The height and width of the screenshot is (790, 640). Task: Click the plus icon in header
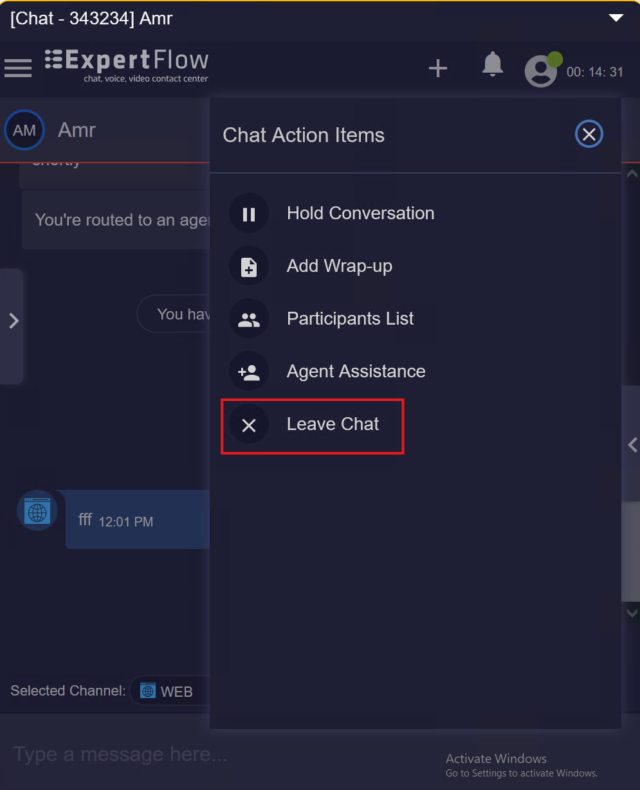click(x=438, y=68)
